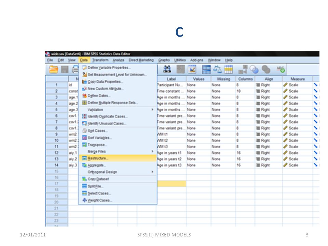Image resolution: width=328 pixels, height=246 pixels.
Task: Click the Open data document folder icon
Action: click(x=53, y=69)
